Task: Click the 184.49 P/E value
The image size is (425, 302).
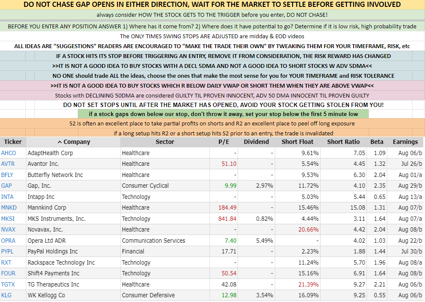Action: coord(227,207)
